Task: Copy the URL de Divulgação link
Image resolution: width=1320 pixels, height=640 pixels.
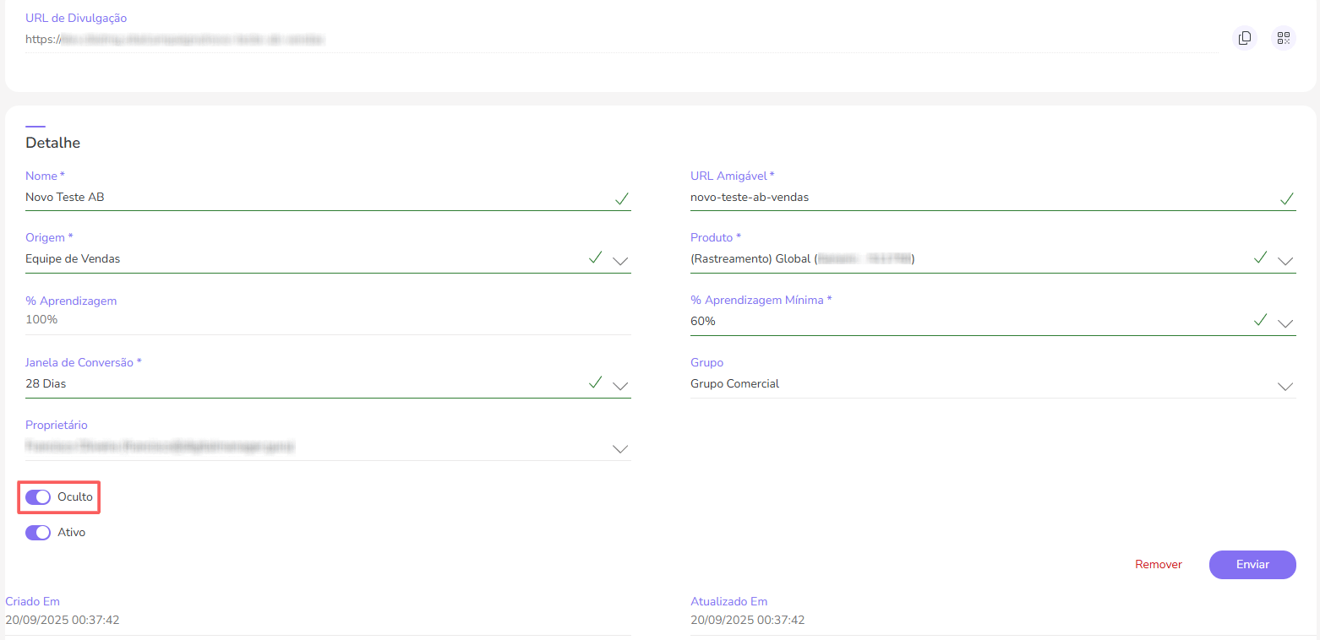Action: pos(1244,38)
